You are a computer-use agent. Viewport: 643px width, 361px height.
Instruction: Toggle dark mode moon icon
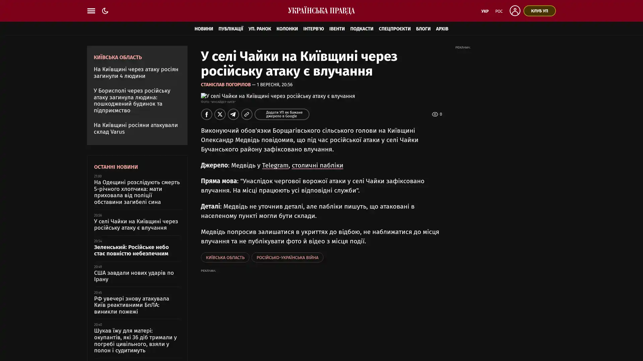point(105,11)
